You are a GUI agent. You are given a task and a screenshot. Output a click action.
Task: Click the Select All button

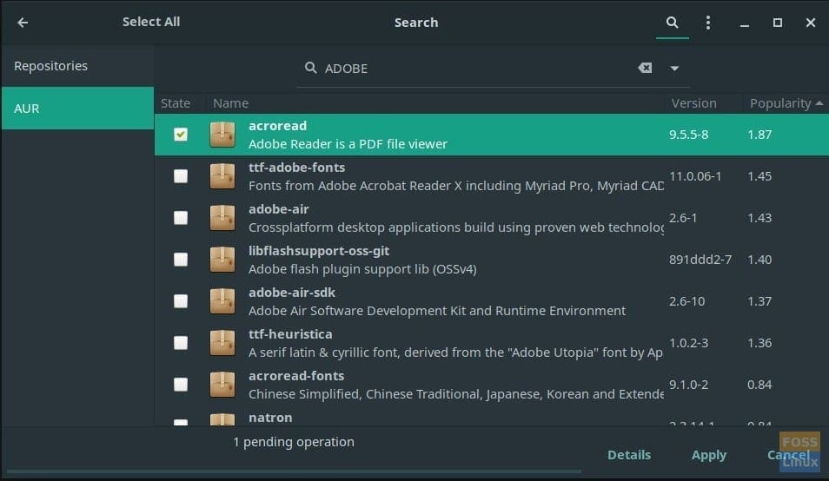coord(151,22)
